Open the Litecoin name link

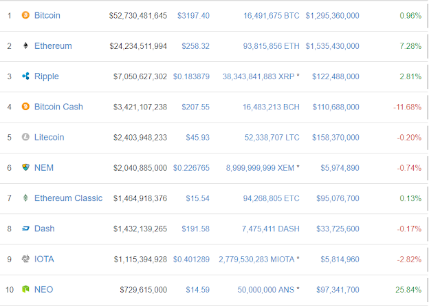tap(49, 137)
